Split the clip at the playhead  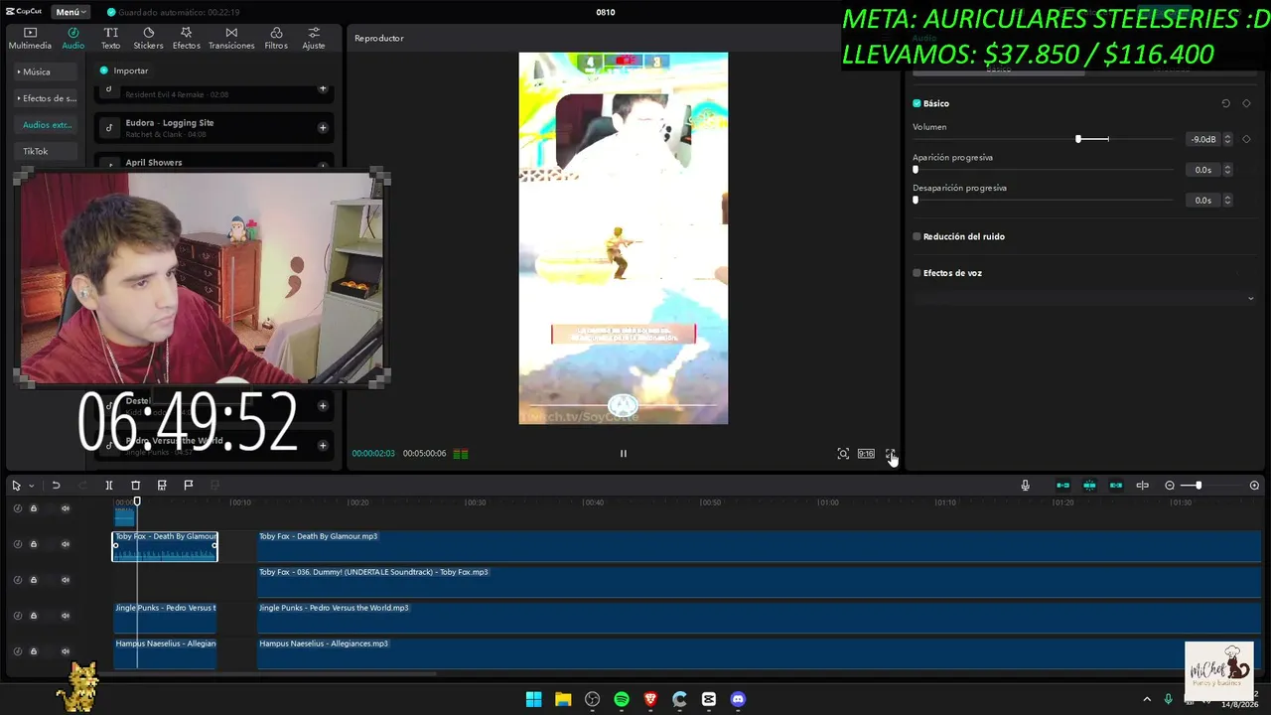point(109,486)
